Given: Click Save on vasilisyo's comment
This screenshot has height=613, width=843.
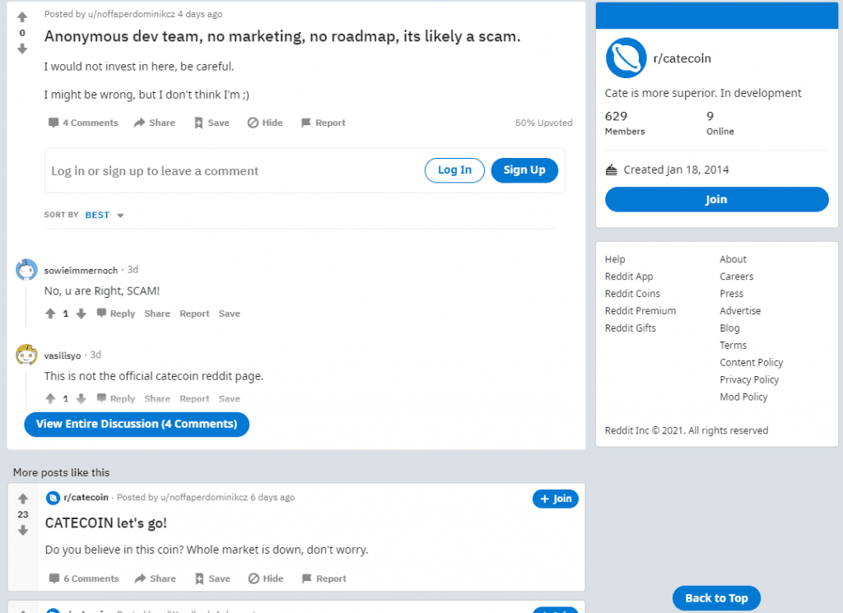Looking at the screenshot, I should tap(229, 398).
